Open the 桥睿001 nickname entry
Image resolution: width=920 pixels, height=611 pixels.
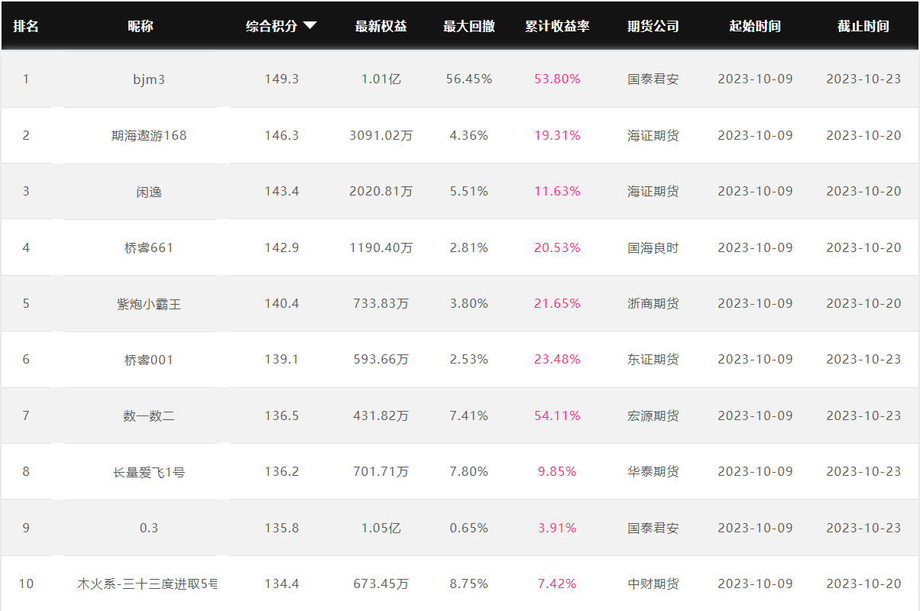[x=149, y=360]
